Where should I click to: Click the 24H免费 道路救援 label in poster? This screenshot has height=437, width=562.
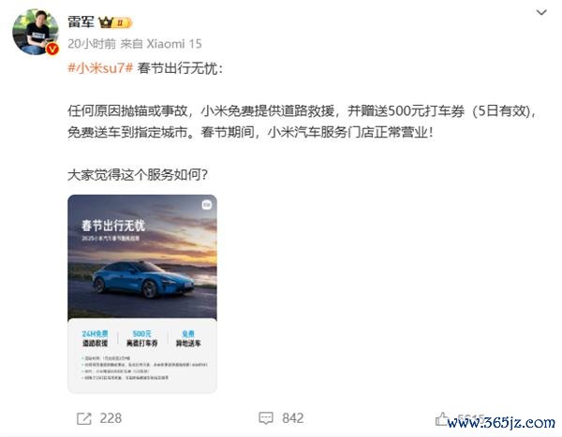pyautogui.click(x=95, y=339)
